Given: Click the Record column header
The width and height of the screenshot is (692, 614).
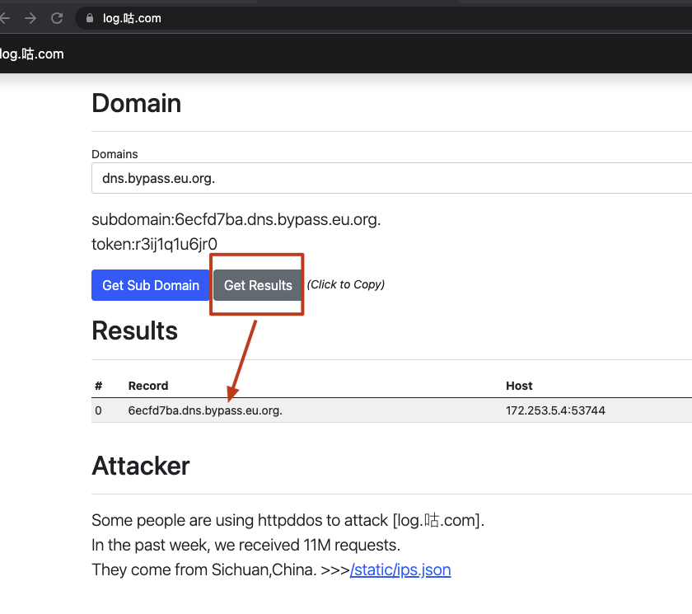Looking at the screenshot, I should [148, 386].
